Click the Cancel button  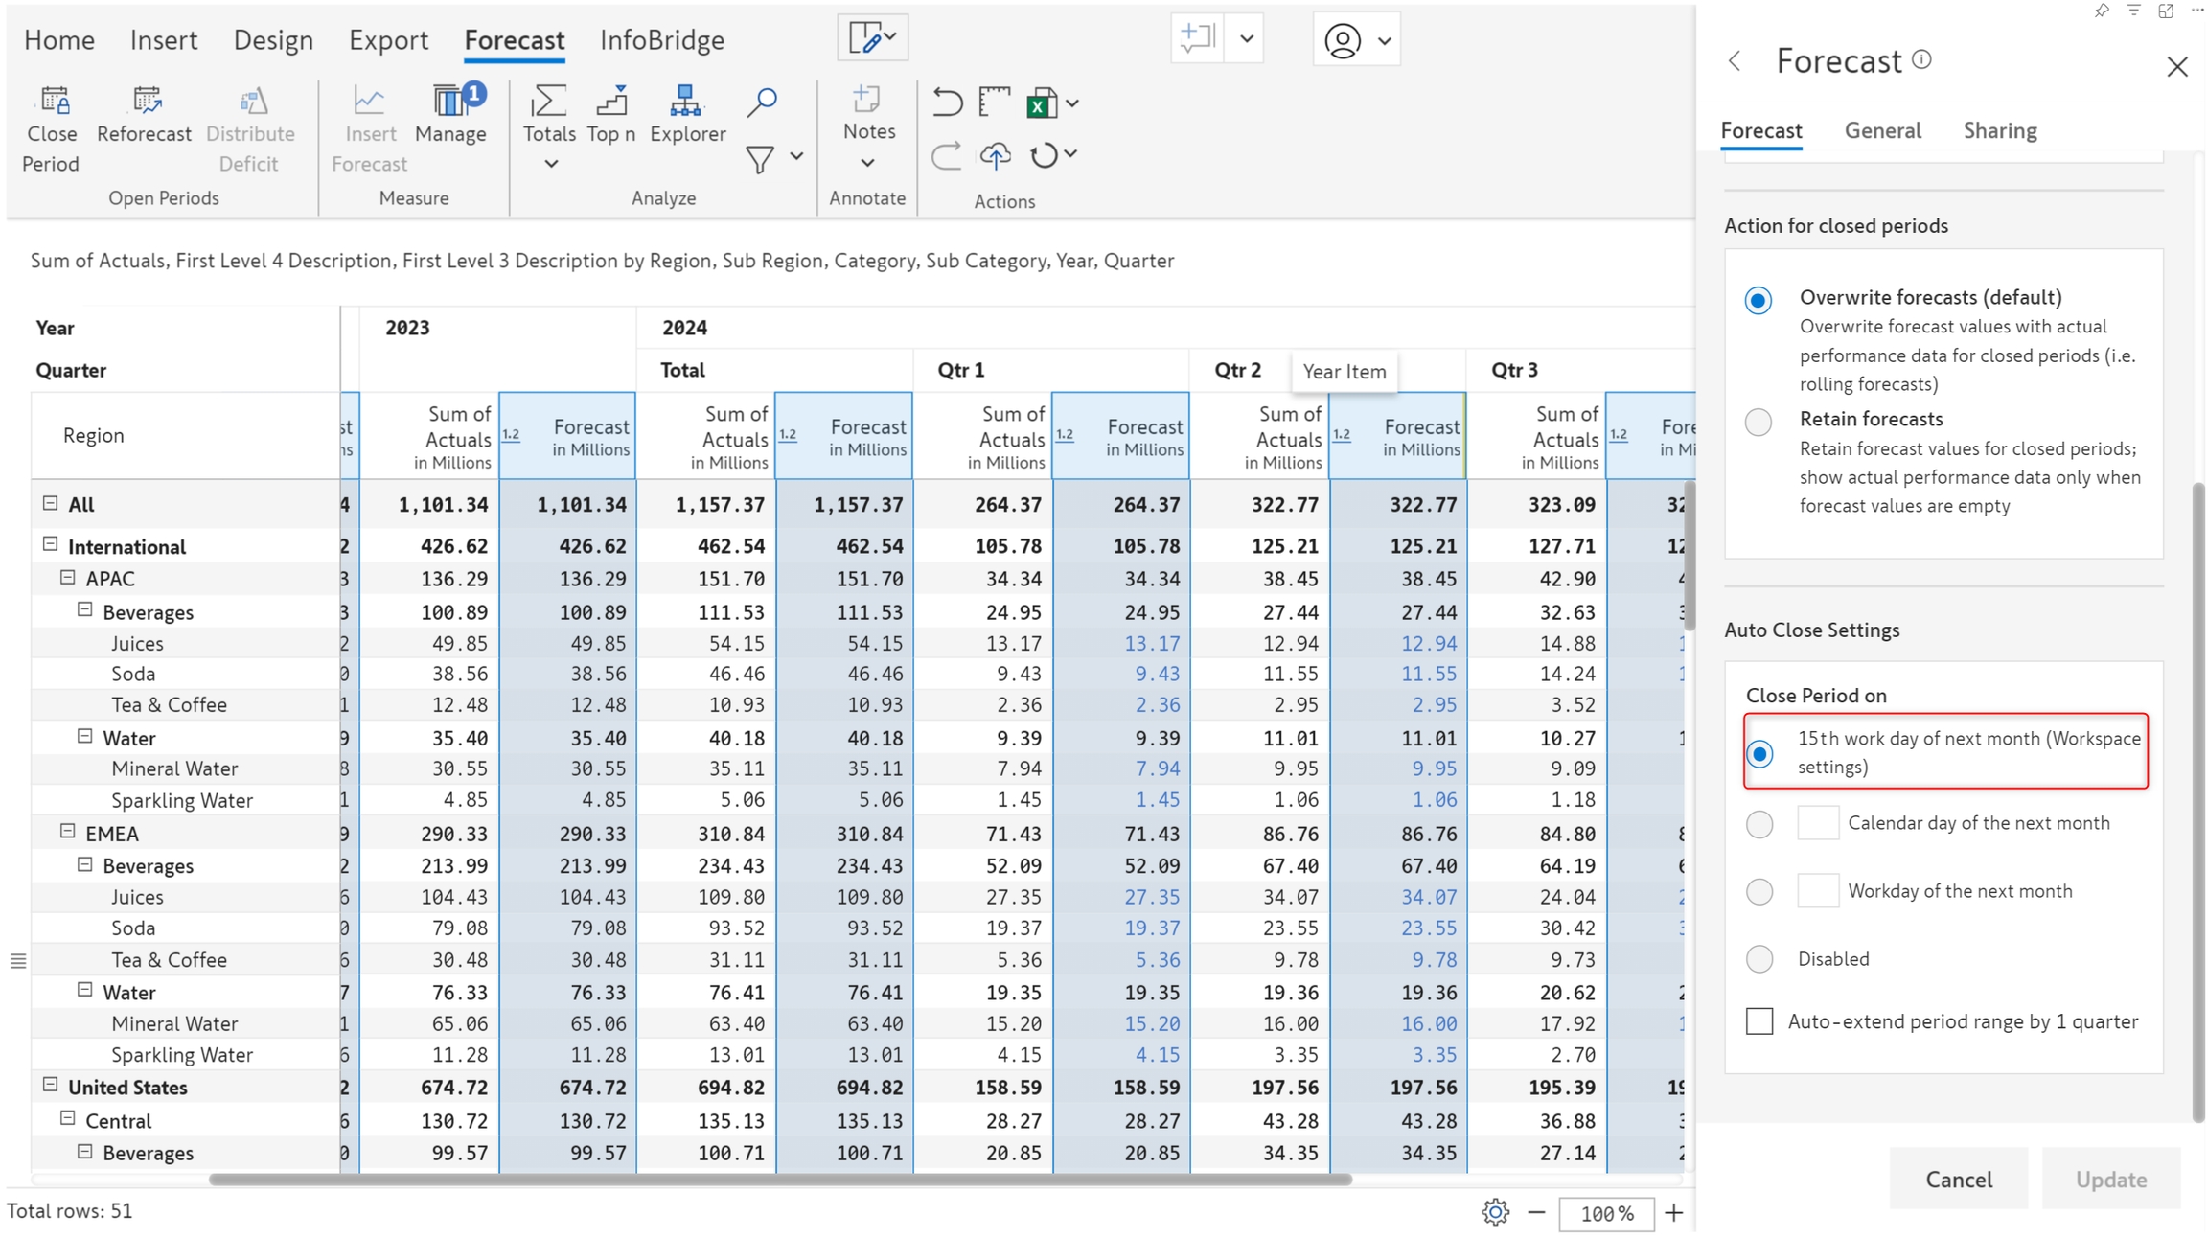1958,1180
